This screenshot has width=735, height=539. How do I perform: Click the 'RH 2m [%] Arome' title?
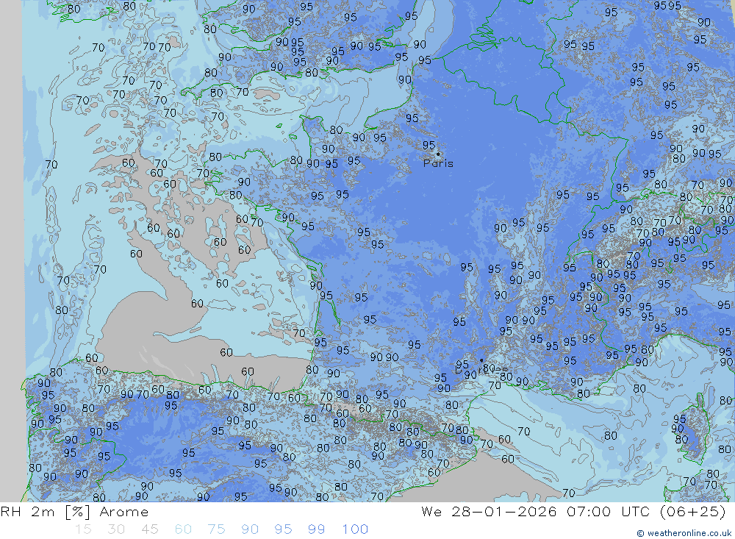[74, 512]
